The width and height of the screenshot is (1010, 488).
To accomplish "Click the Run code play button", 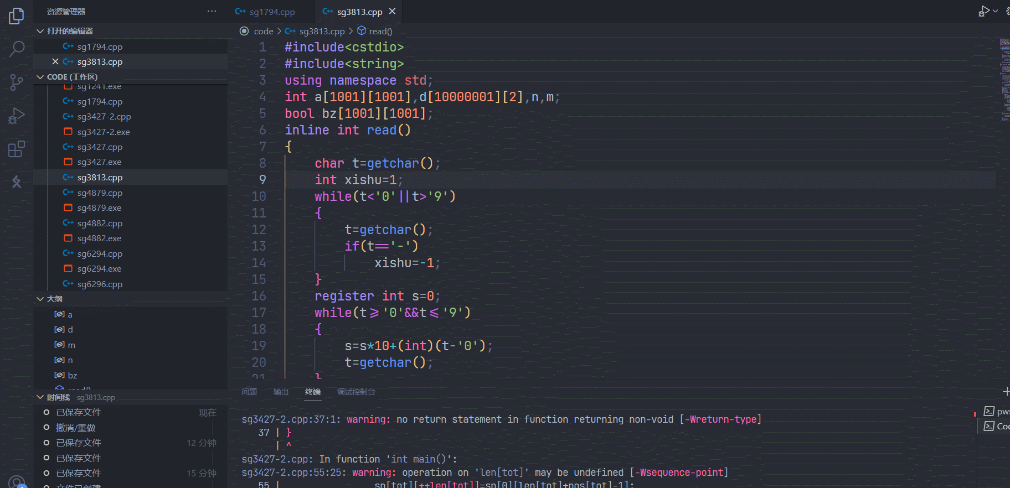I will [x=984, y=11].
